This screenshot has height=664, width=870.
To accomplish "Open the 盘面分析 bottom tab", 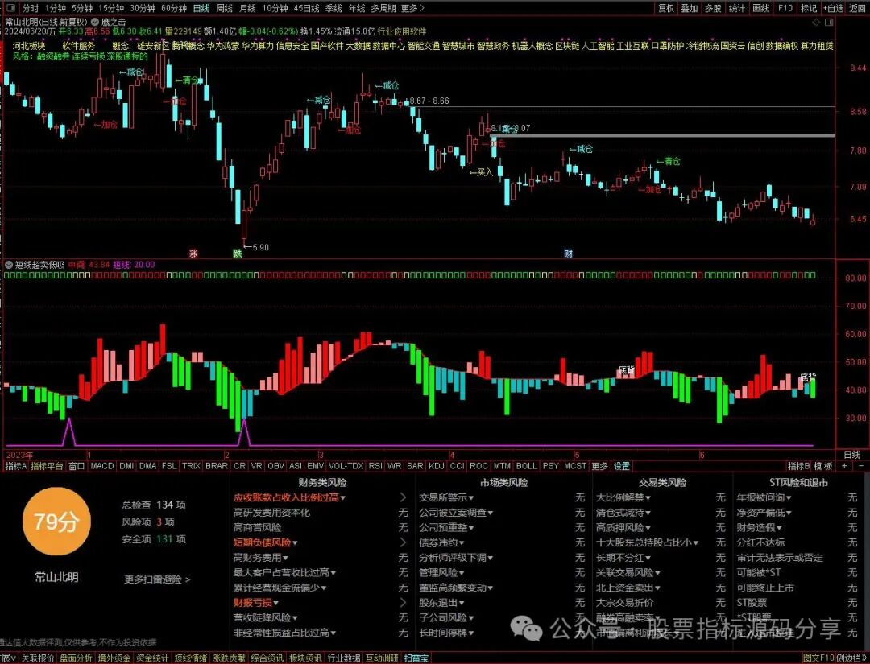I will click(x=76, y=658).
